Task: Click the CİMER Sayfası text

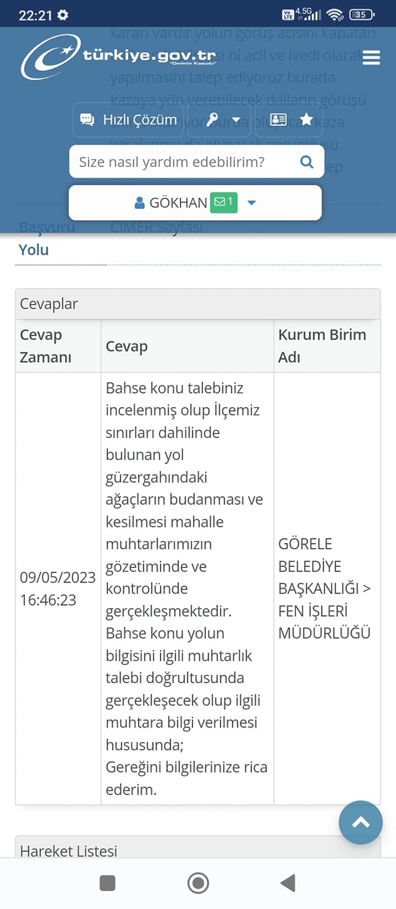Action: (x=156, y=226)
